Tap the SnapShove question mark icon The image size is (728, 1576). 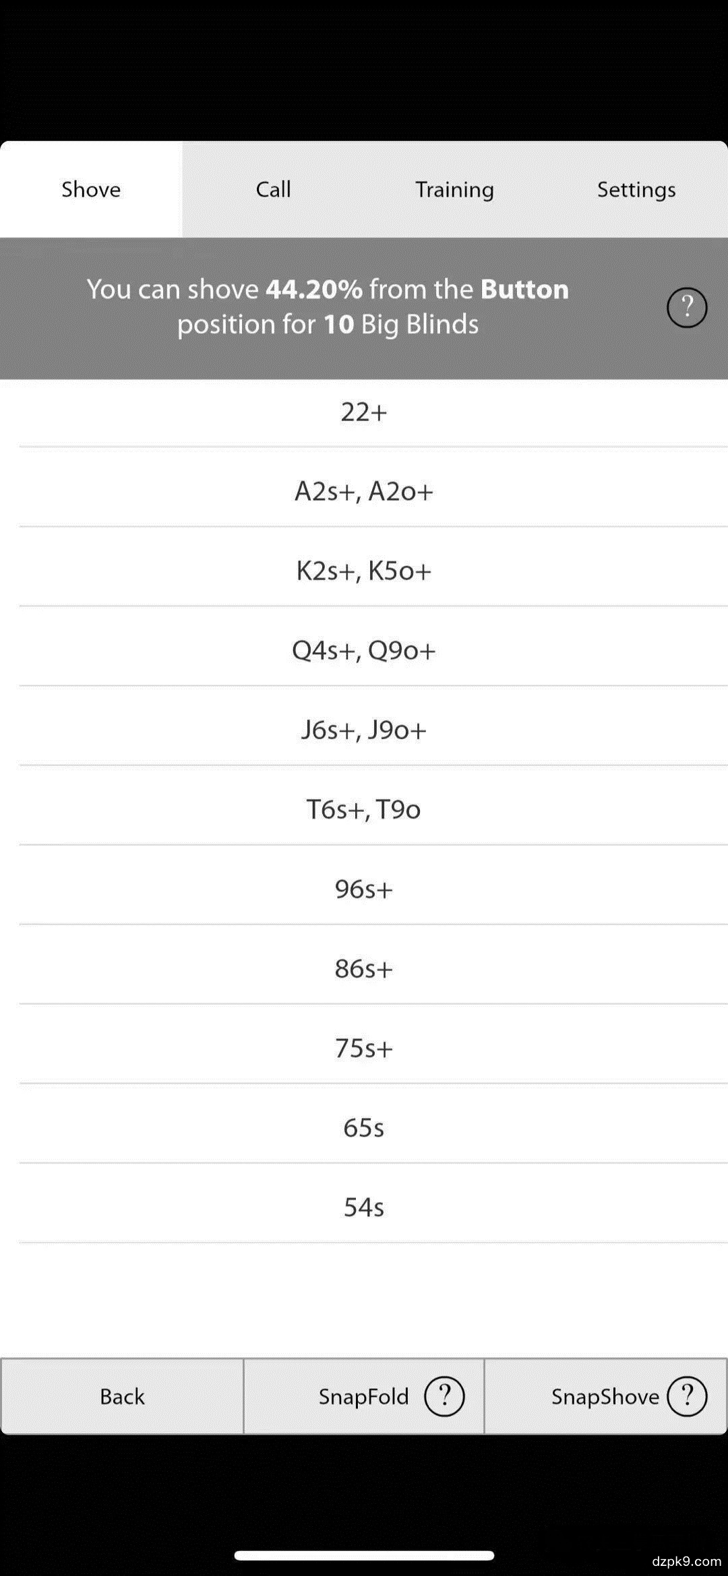(x=686, y=1396)
